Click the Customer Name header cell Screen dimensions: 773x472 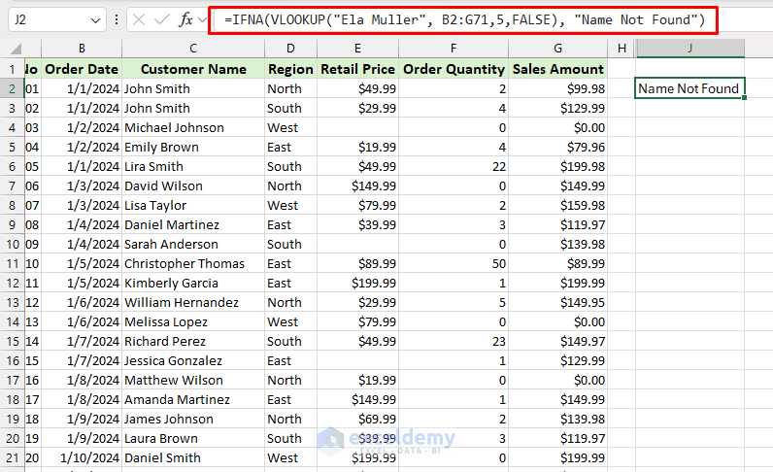click(192, 69)
